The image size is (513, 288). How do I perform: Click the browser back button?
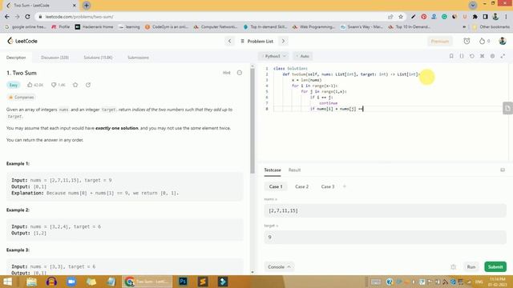click(7, 17)
